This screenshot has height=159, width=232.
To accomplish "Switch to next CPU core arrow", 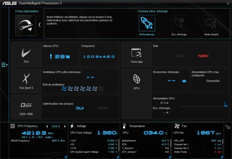I will [x=65, y=126].
